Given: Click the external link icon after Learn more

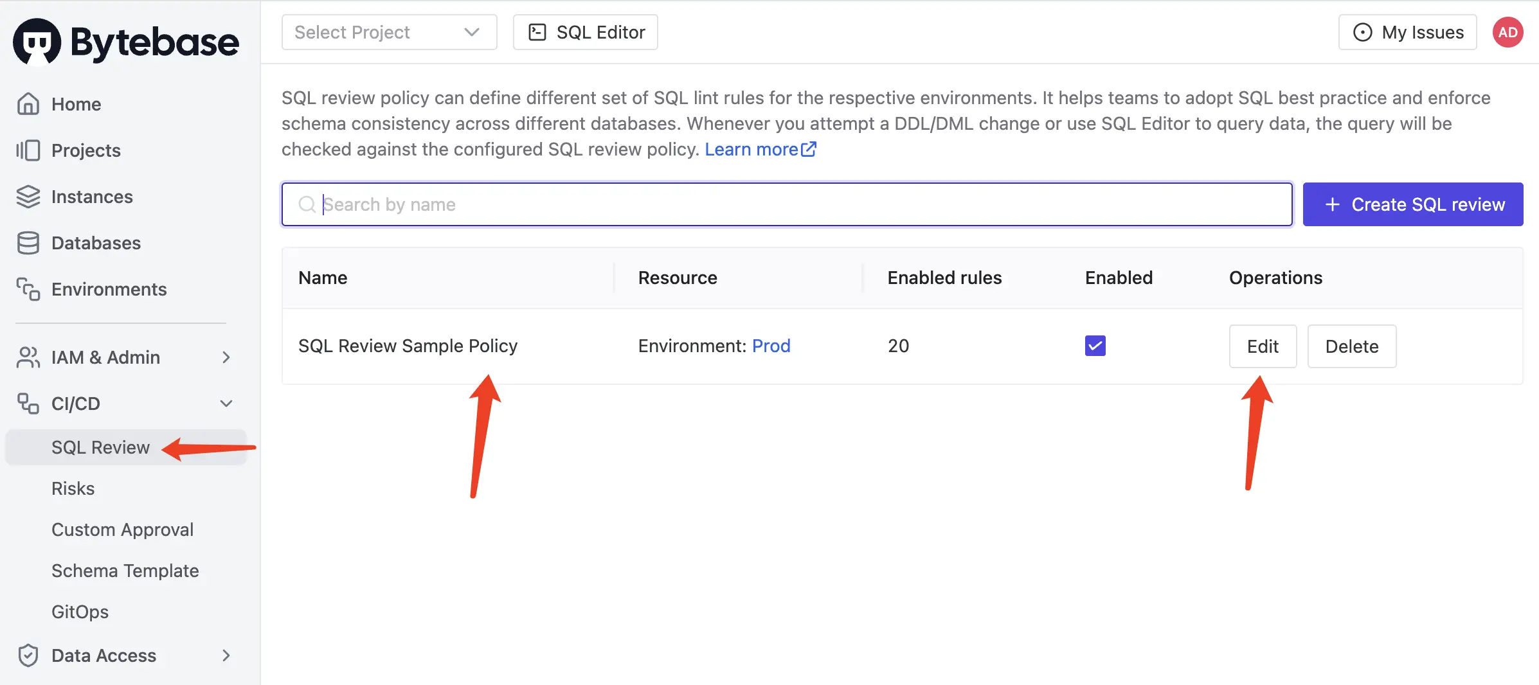Looking at the screenshot, I should tap(809, 149).
